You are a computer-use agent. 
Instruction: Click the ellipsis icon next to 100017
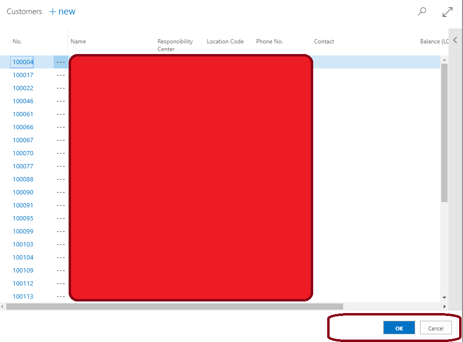pos(61,75)
